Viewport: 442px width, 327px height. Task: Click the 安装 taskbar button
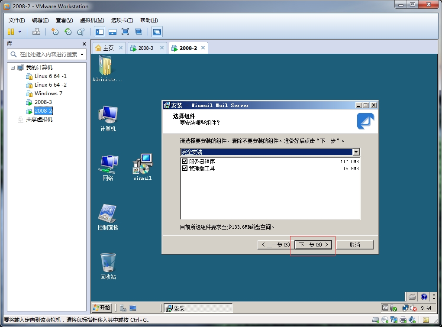point(198,308)
